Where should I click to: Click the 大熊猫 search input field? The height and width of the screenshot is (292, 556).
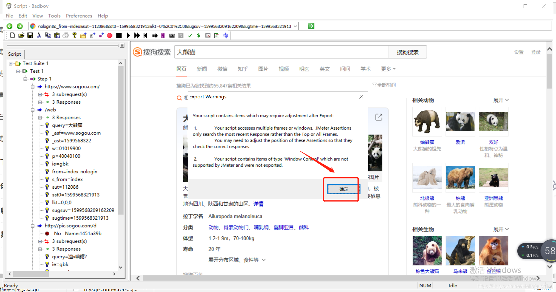[x=281, y=52]
